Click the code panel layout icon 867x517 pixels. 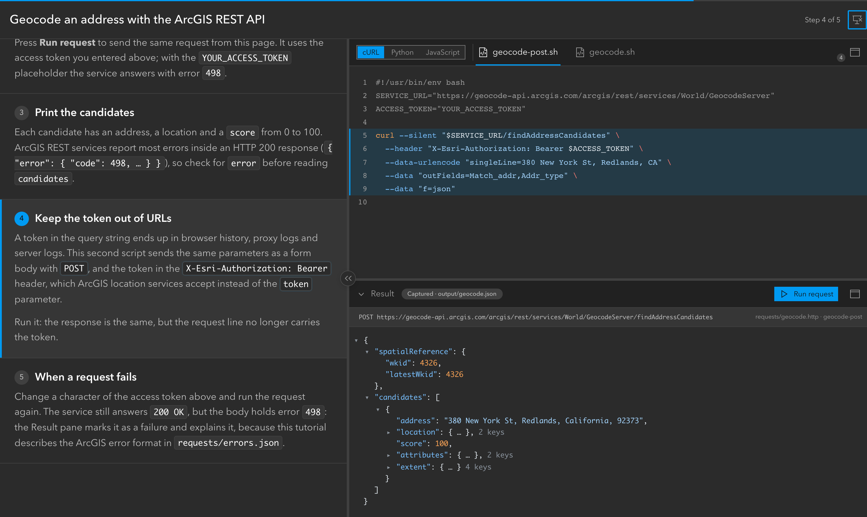855,52
